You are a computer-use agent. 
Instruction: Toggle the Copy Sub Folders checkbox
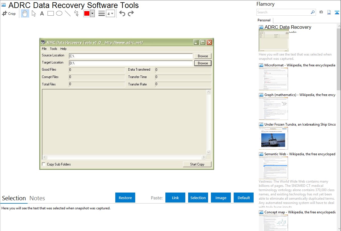tap(44, 164)
